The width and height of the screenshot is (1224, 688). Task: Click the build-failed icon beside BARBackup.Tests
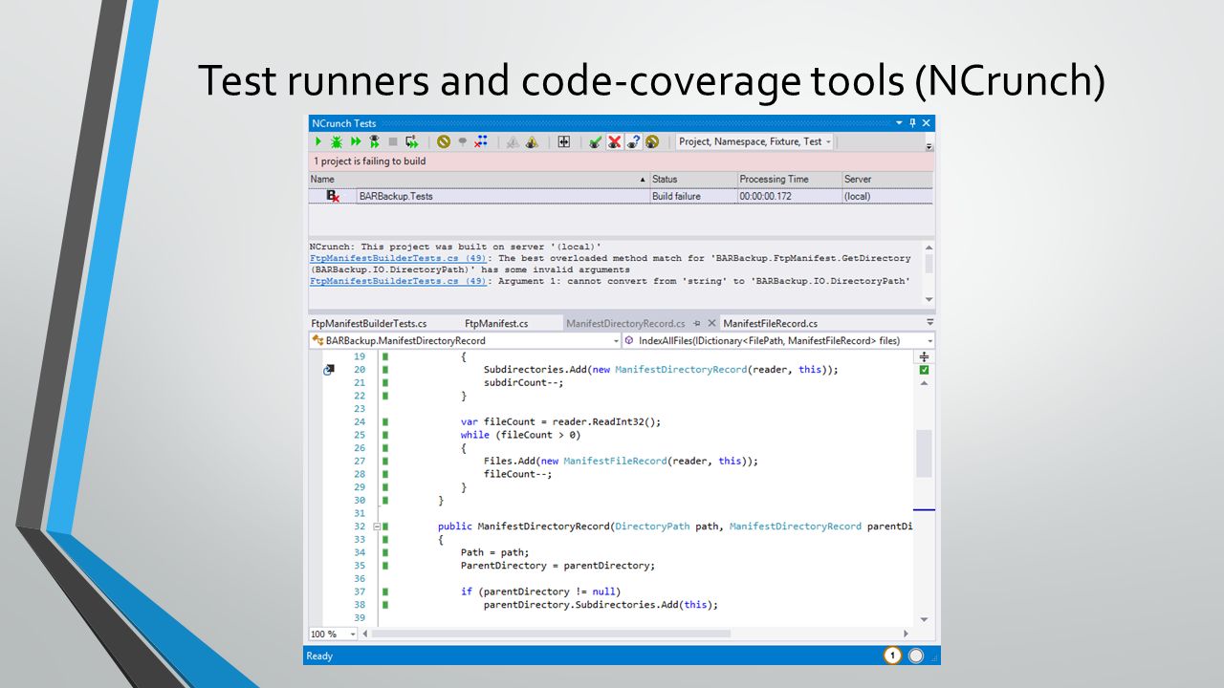(x=333, y=196)
